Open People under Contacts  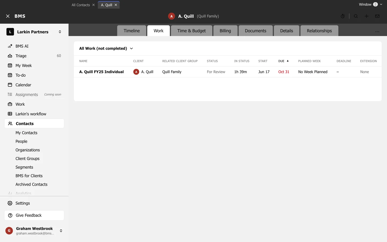pos(21,141)
